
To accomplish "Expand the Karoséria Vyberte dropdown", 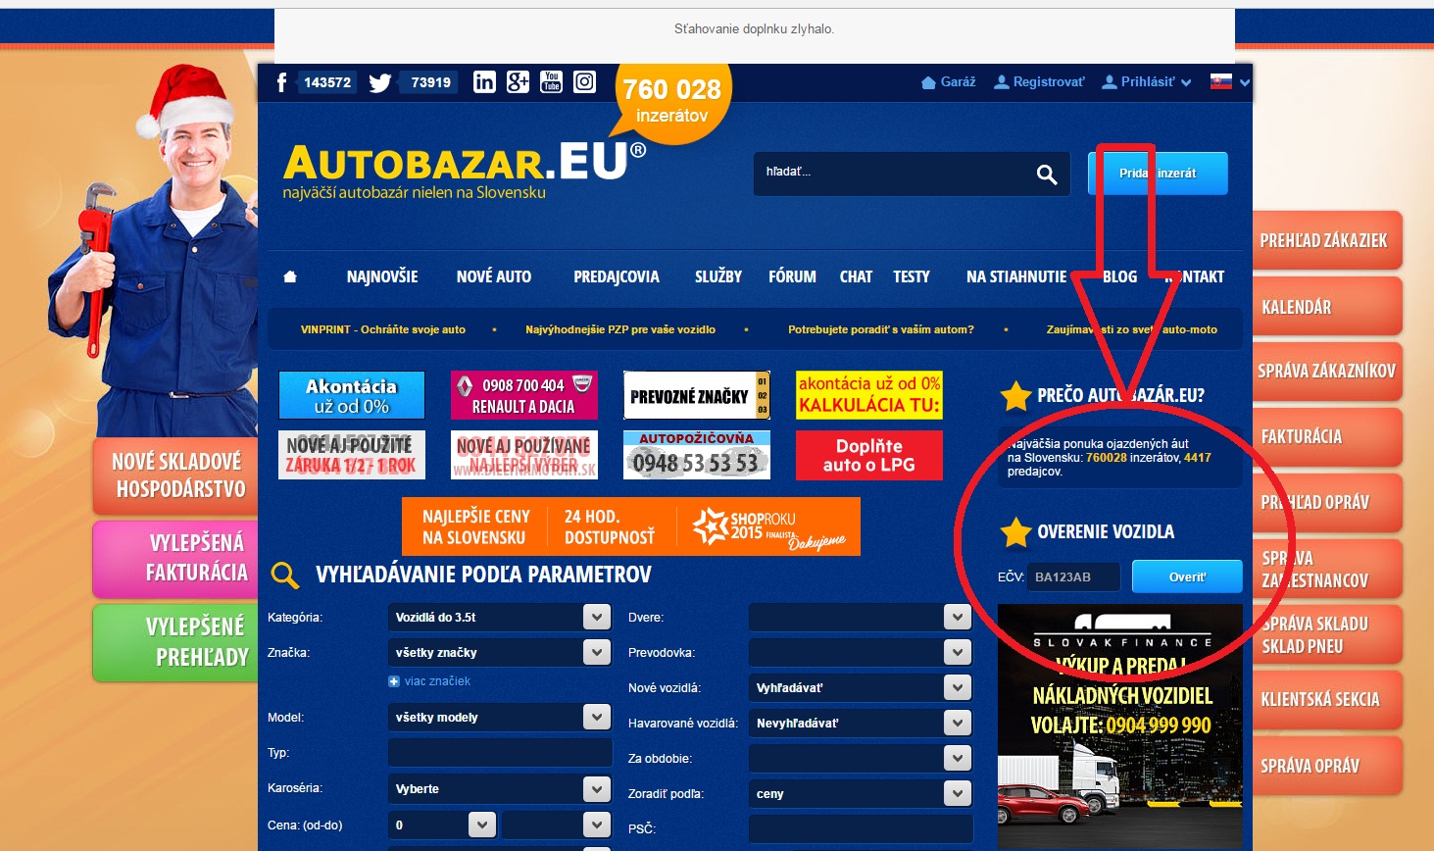I will (x=500, y=788).
